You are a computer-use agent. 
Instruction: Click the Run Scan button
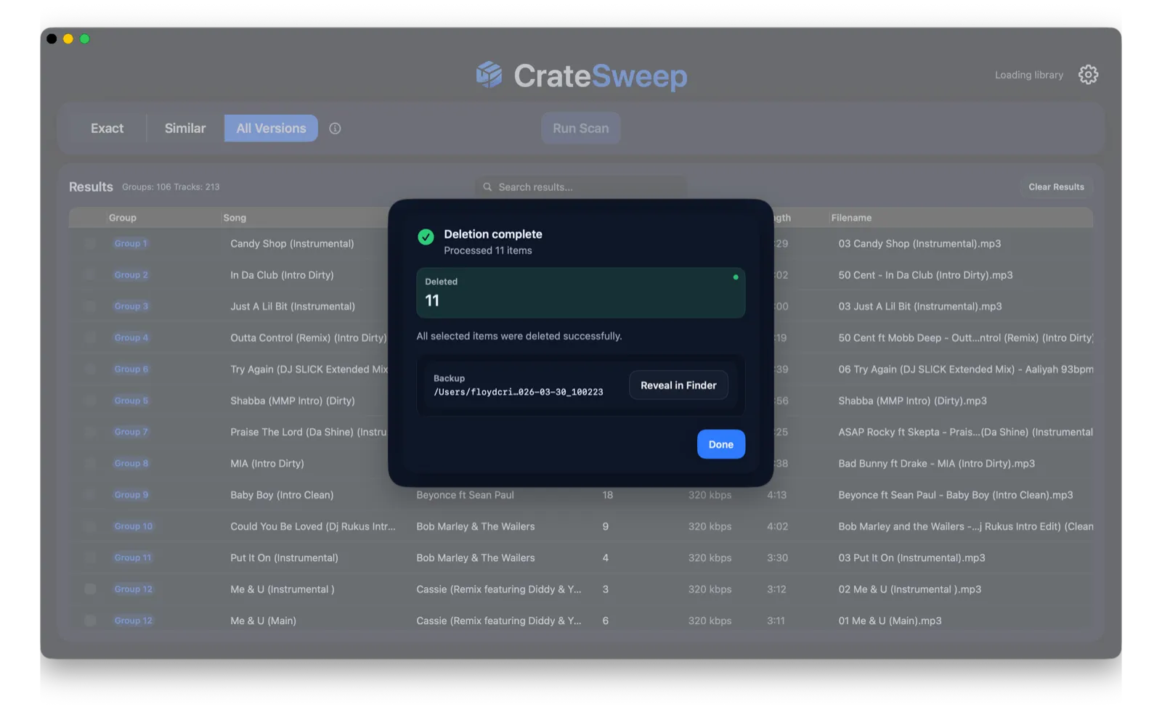pos(581,128)
